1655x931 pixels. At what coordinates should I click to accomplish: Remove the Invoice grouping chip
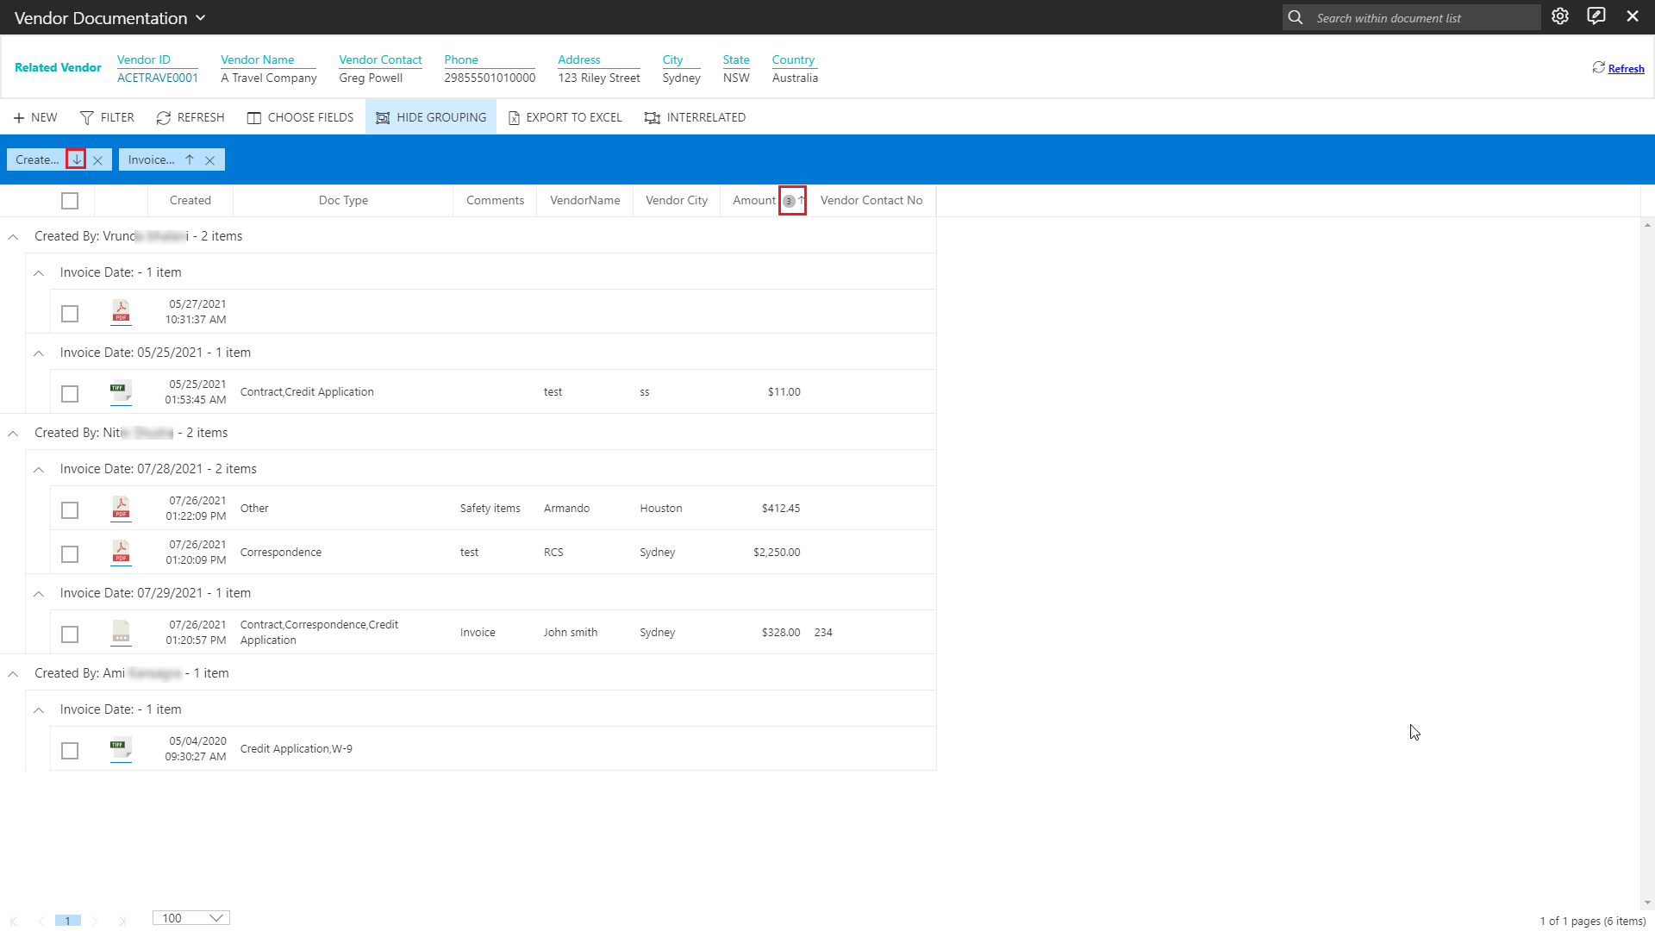(209, 160)
